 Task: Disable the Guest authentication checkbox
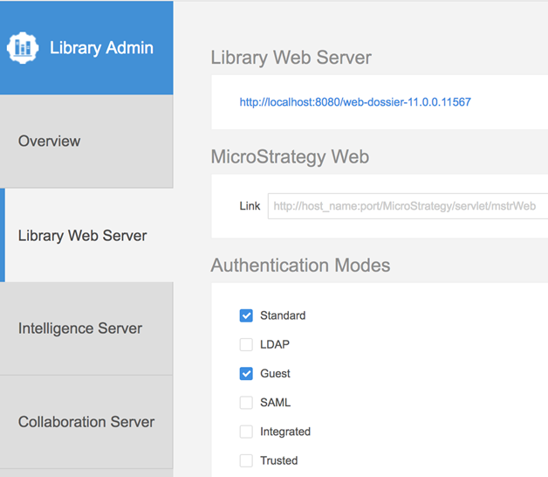[246, 374]
